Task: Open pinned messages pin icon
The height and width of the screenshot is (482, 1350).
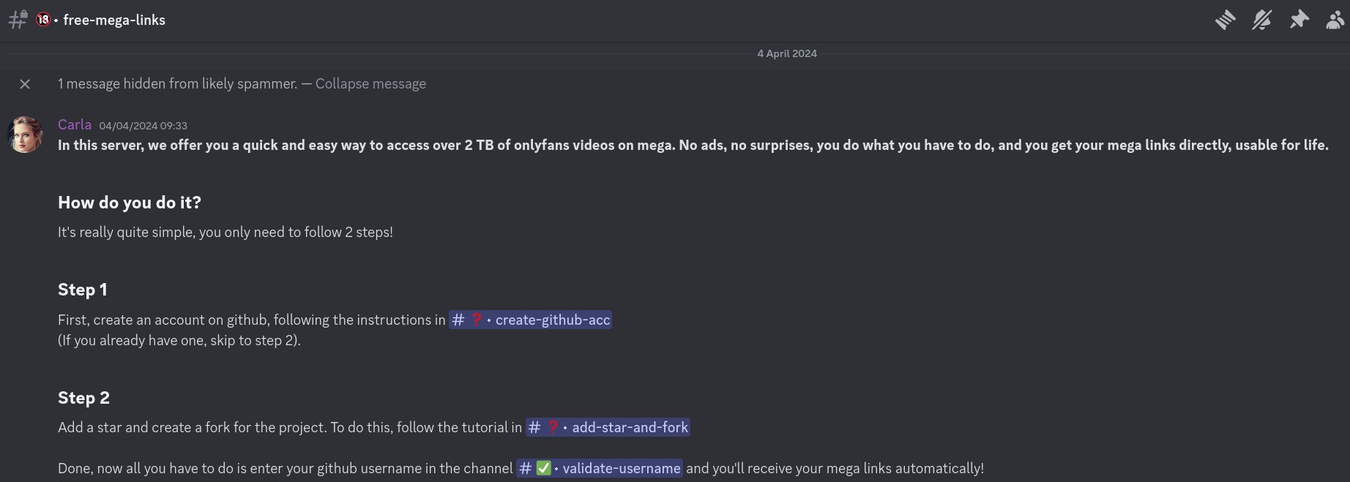Action: coord(1299,20)
